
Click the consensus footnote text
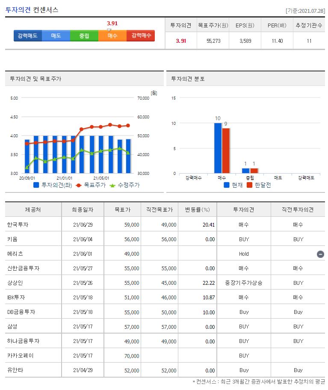(259, 381)
